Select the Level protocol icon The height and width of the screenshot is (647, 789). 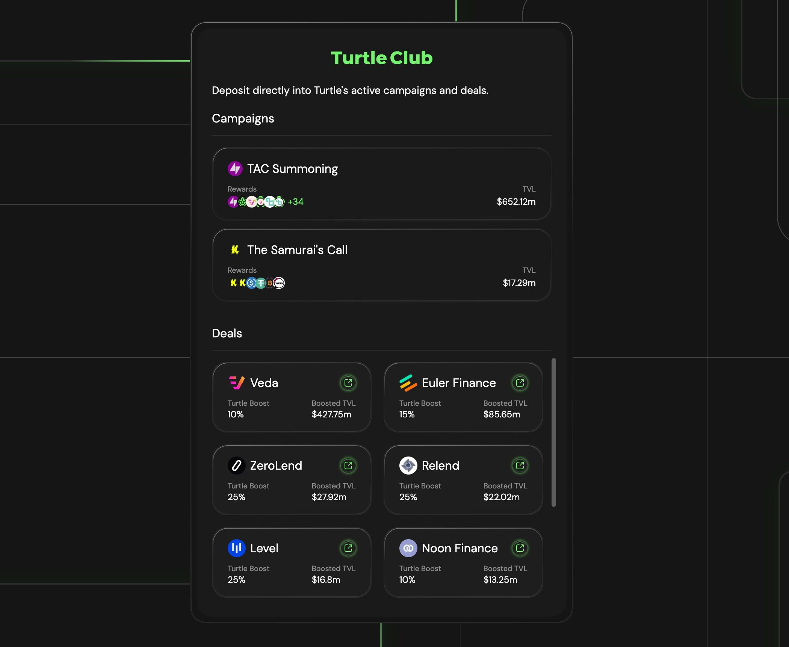click(236, 548)
